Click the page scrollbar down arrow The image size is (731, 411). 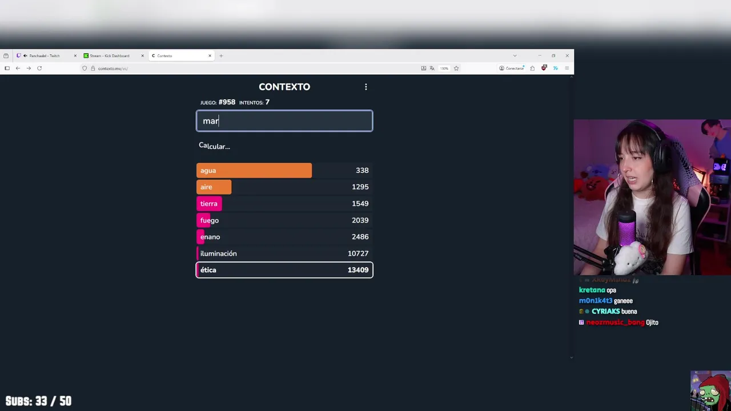(x=571, y=357)
